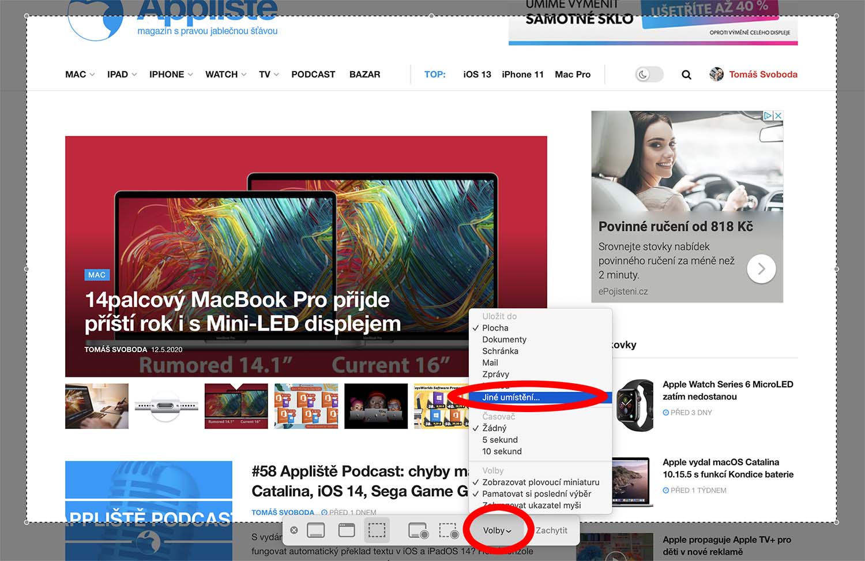
Task: Toggle 'Zobrazovat plovoucí miniaturu' option
Action: [x=540, y=482]
